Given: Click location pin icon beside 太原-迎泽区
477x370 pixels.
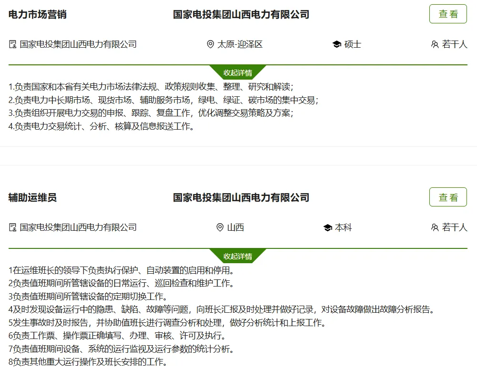Looking at the screenshot, I should [x=210, y=44].
